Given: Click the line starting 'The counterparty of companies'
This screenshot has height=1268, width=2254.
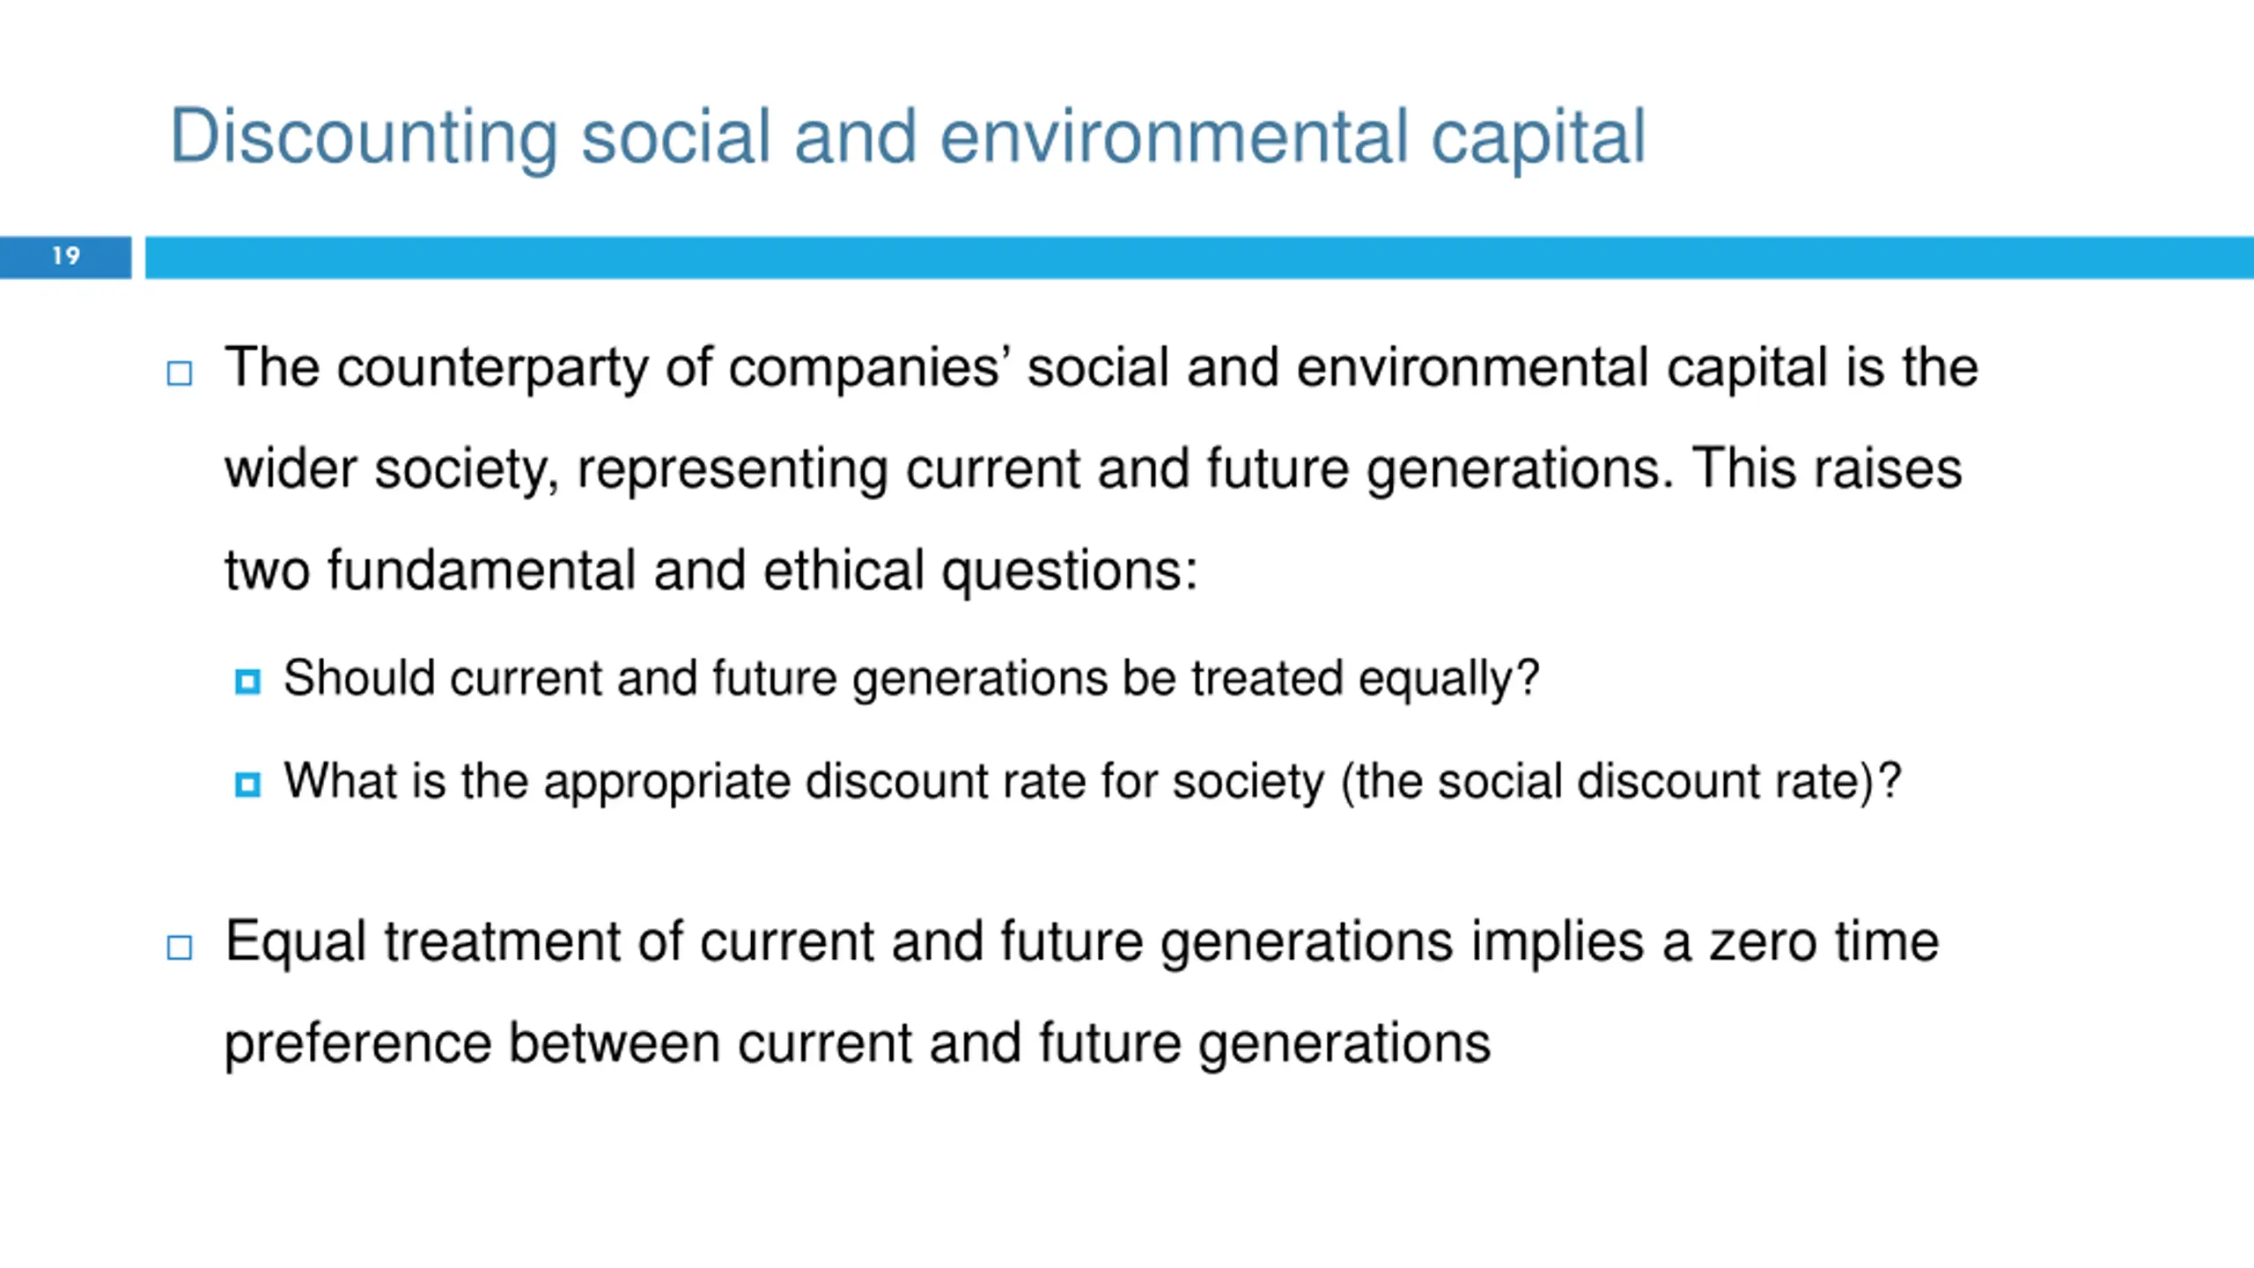Looking at the screenshot, I should (x=1101, y=367).
